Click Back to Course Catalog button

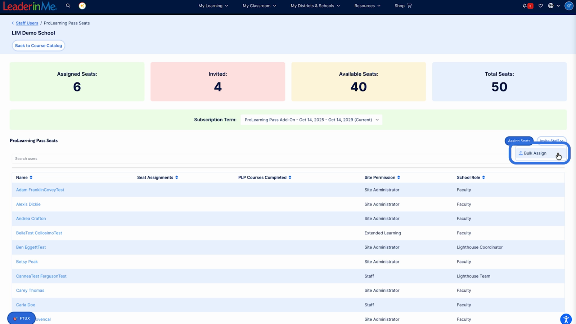pyautogui.click(x=39, y=46)
